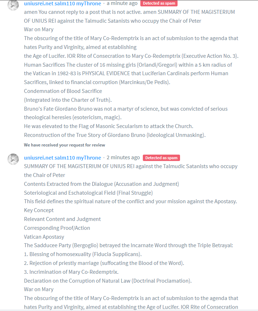Click the "2 minutes ago" timestamp

click(x=123, y=157)
